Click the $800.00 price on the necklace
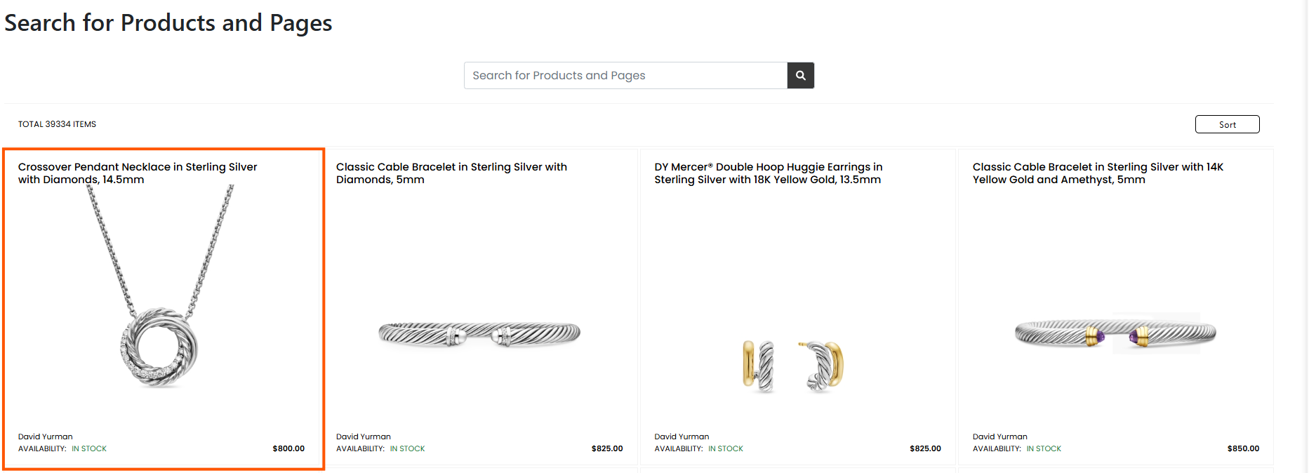The width and height of the screenshot is (1309, 473). [x=288, y=448]
